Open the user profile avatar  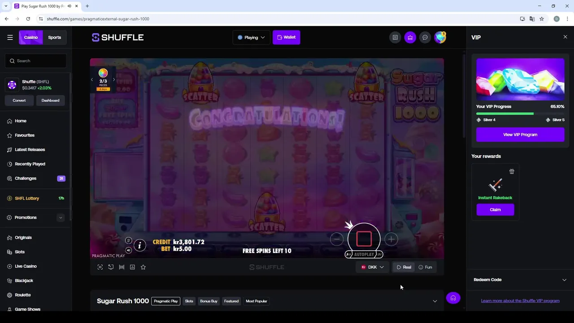pyautogui.click(x=440, y=37)
